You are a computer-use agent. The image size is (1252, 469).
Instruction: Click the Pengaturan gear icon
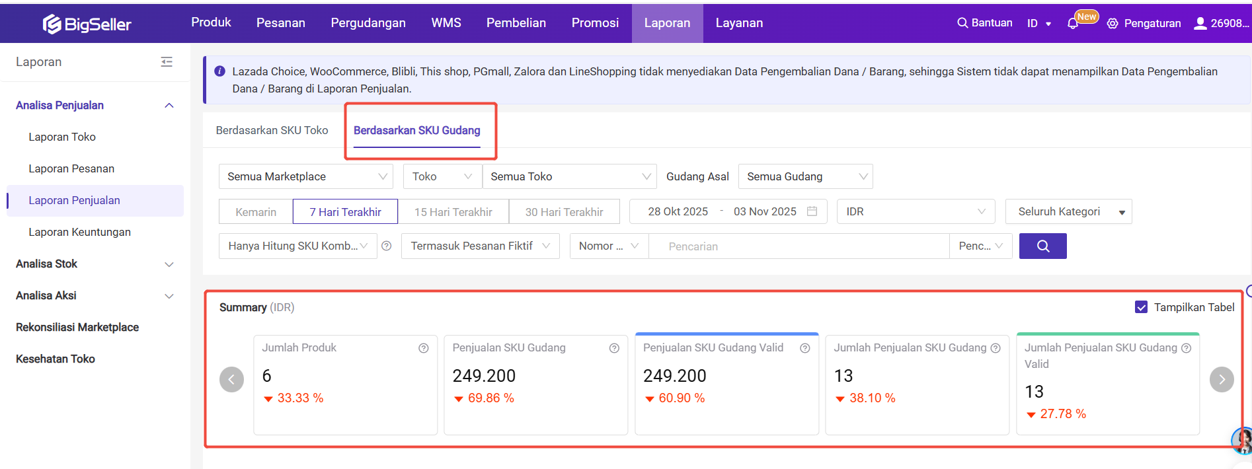(x=1113, y=24)
